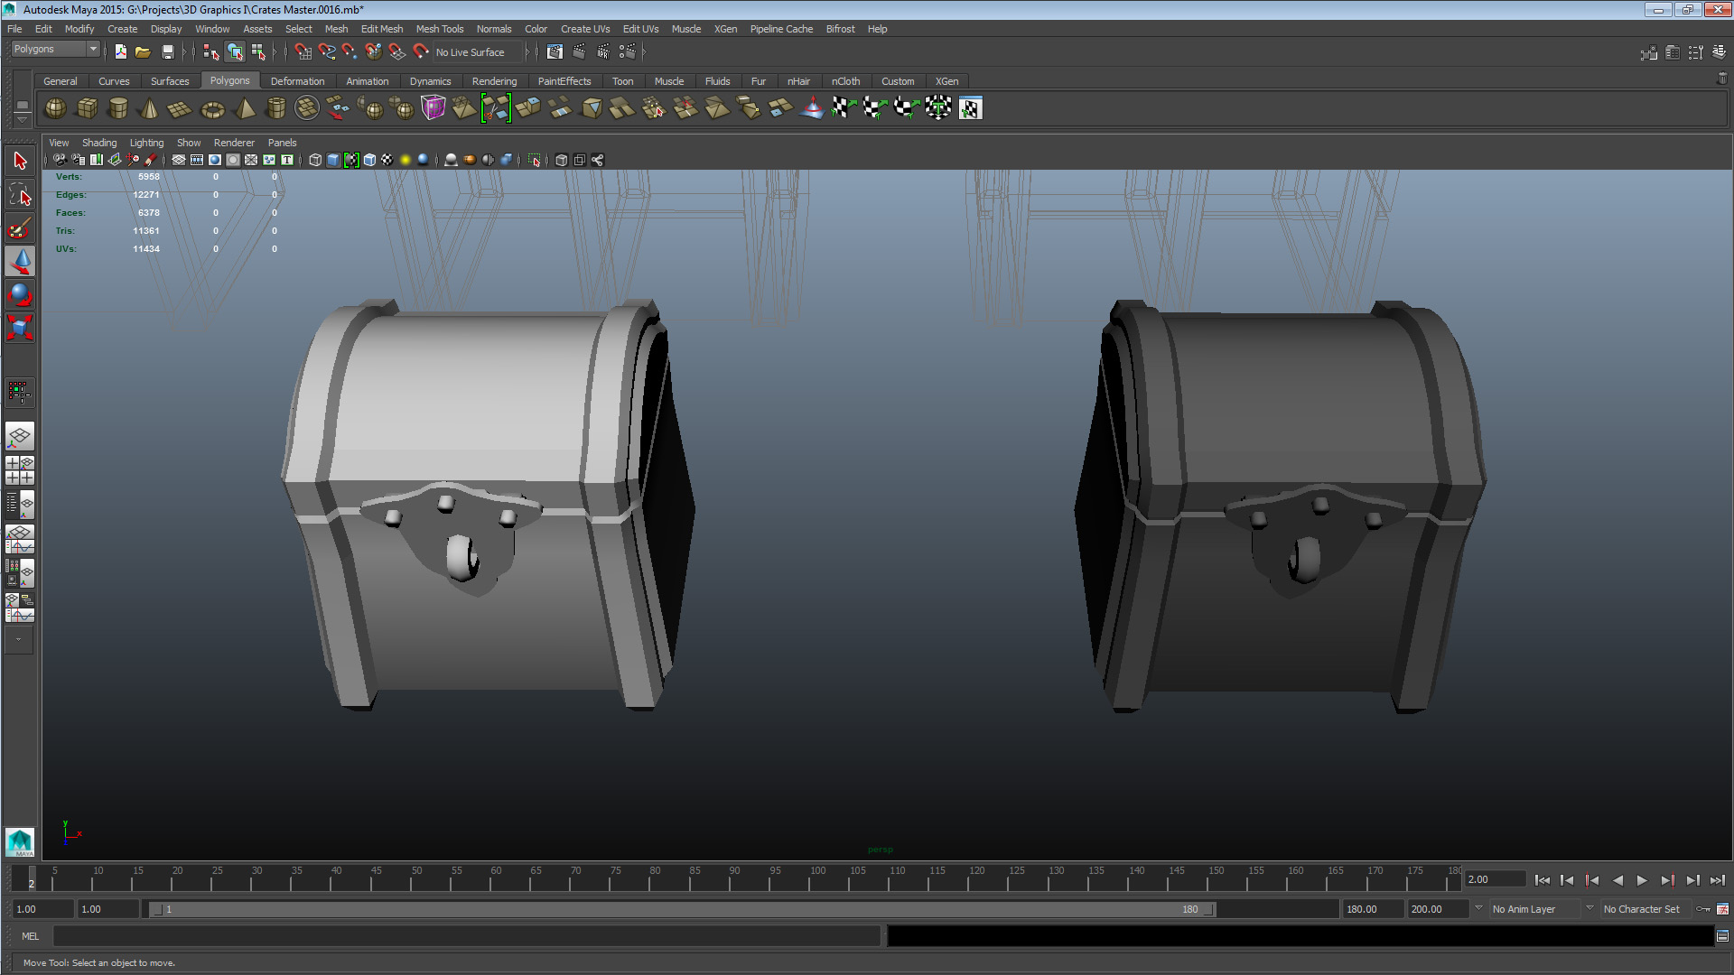The height and width of the screenshot is (975, 1734).
Task: Open the Mesh Tools menu
Action: pyautogui.click(x=439, y=29)
